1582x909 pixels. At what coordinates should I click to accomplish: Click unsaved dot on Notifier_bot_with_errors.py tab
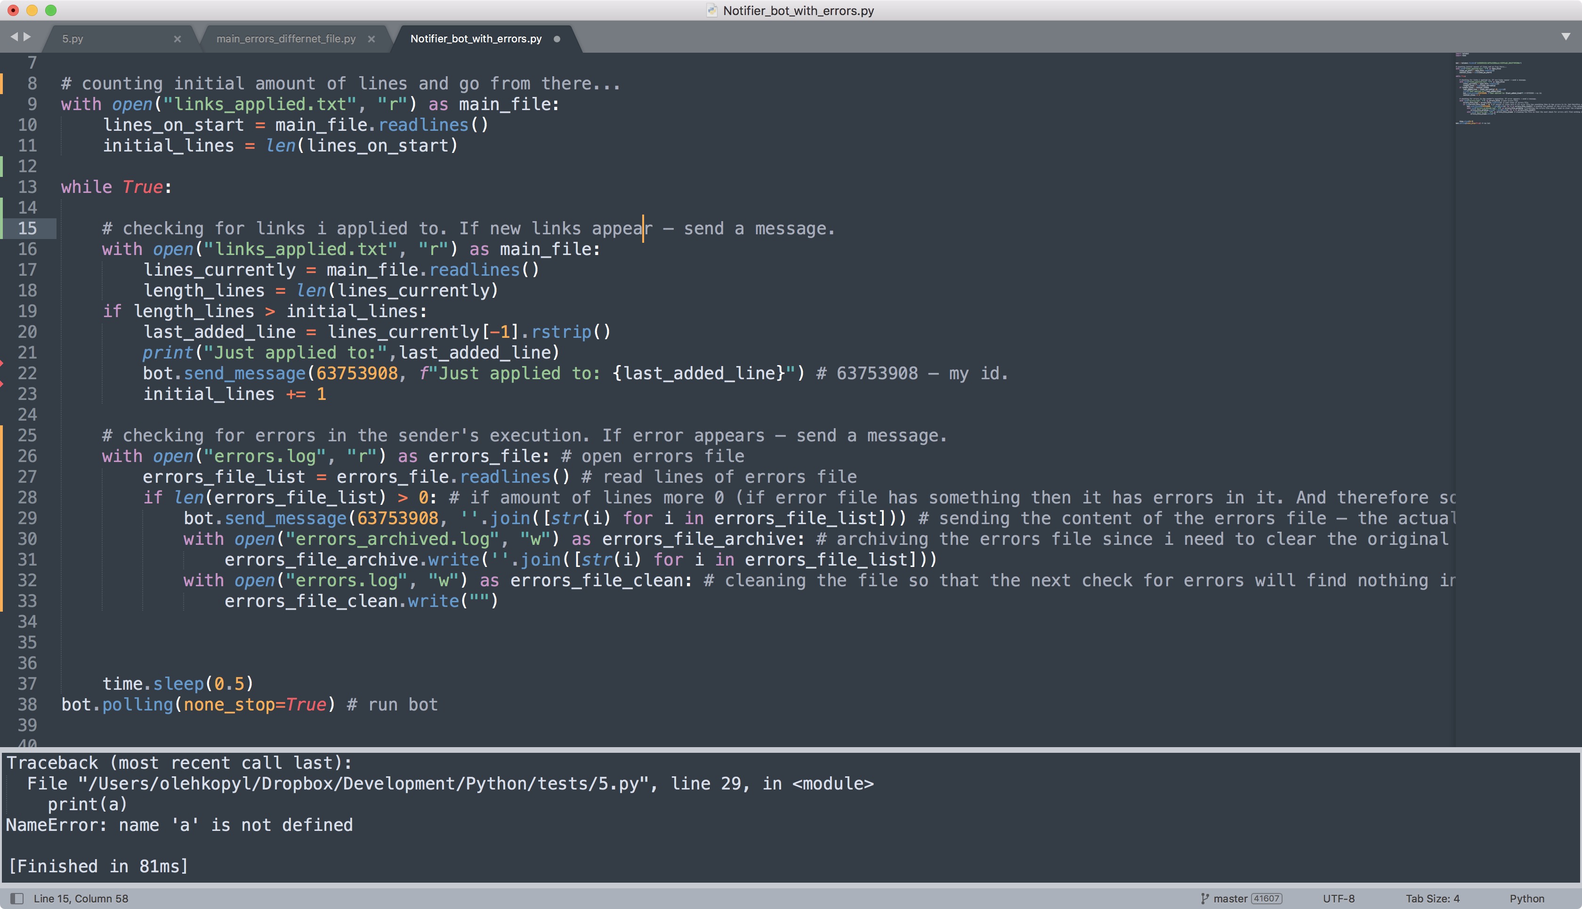click(557, 39)
